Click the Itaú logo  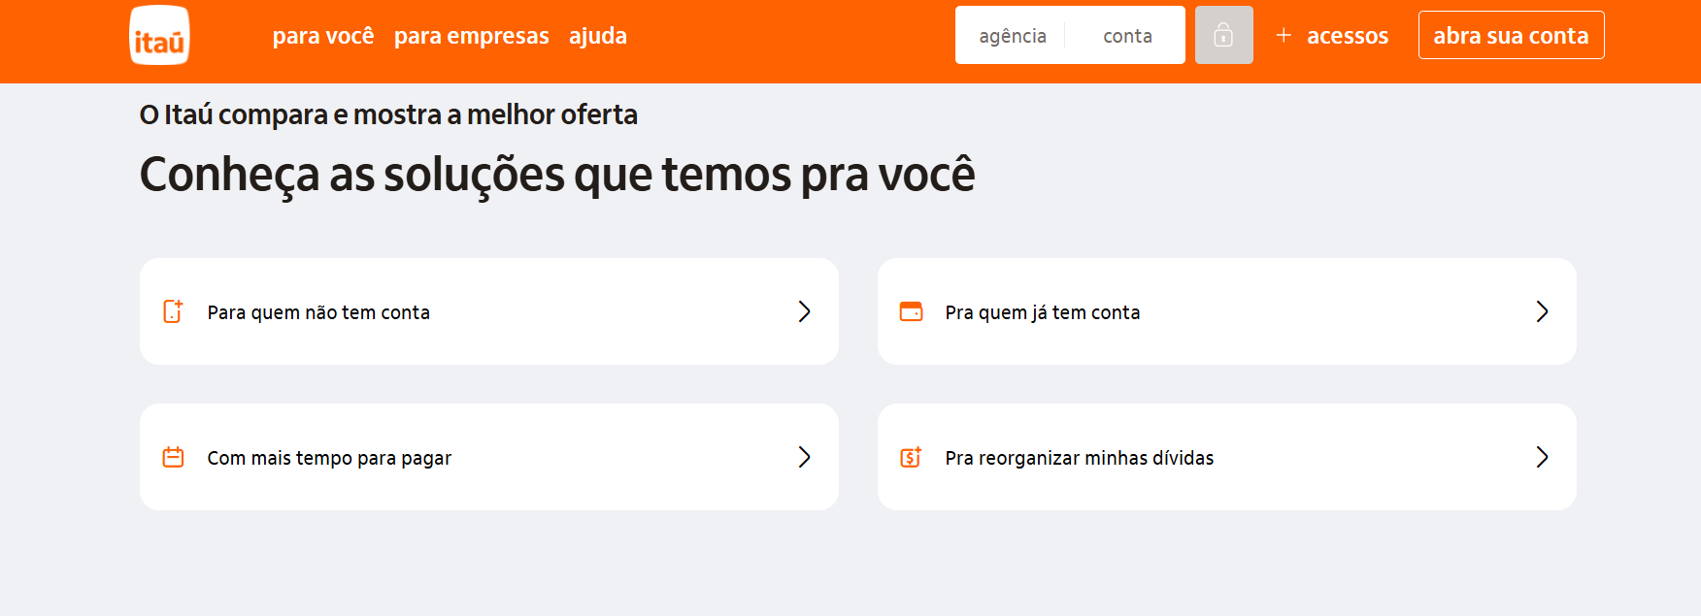tap(159, 36)
